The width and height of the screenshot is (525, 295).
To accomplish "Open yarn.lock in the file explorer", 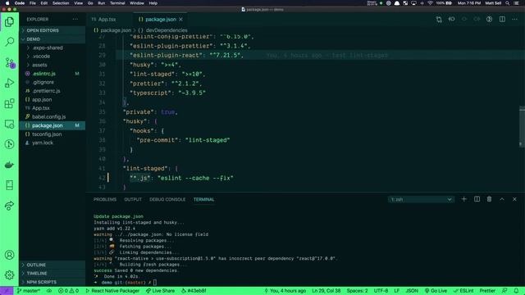I will (52, 143).
